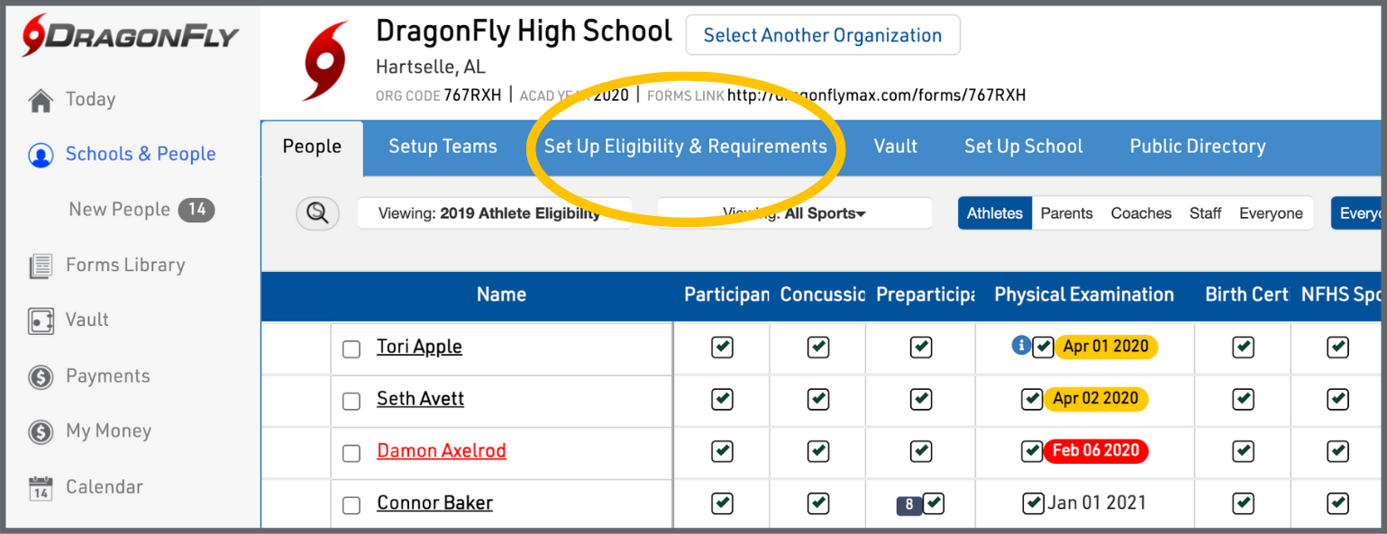This screenshot has height=534, width=1387.
Task: Click Select Another Organization button
Action: (x=822, y=36)
